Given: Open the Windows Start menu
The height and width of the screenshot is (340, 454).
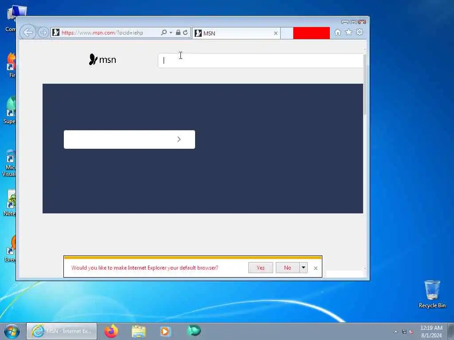Looking at the screenshot, I should click(x=12, y=331).
